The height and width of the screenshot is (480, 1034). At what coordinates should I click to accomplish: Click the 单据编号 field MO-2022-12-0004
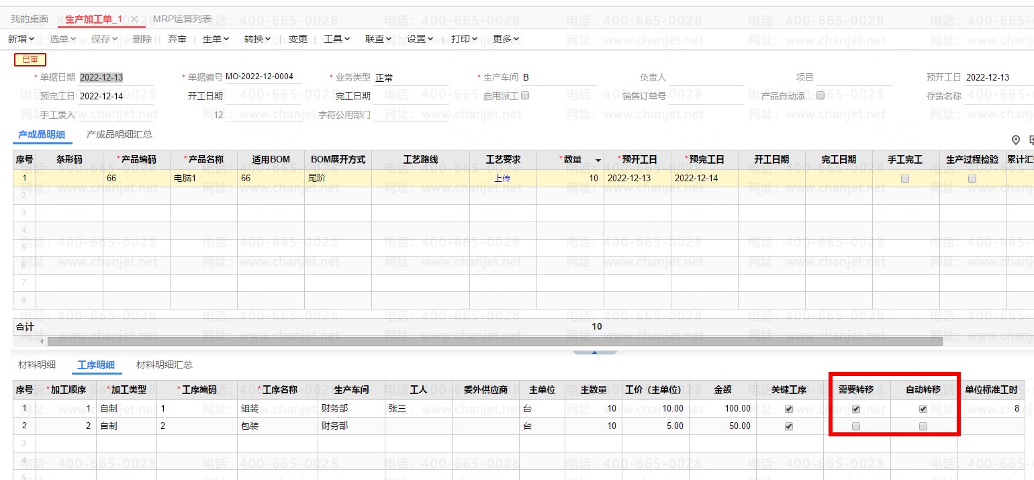click(x=263, y=77)
